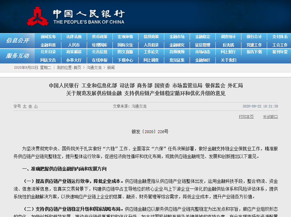Open 金融稳定 navigation link
Viewport: 291px width, 217px height.
203,37
